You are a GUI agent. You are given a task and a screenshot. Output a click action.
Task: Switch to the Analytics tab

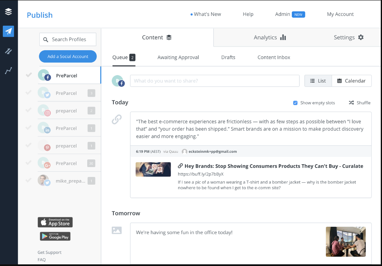[270, 38]
